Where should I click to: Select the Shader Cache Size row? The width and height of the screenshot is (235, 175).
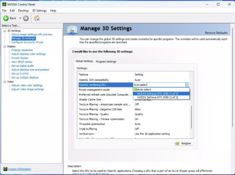coord(105,100)
